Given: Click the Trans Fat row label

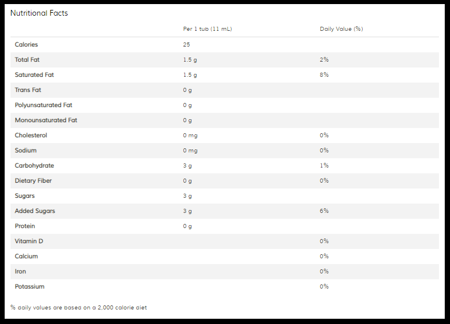Looking at the screenshot, I should pos(28,90).
